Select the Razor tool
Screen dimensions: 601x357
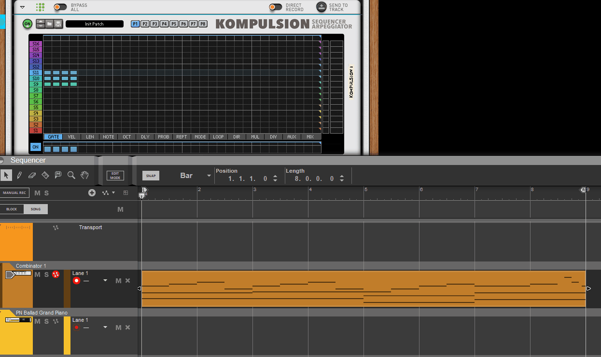[x=45, y=175]
